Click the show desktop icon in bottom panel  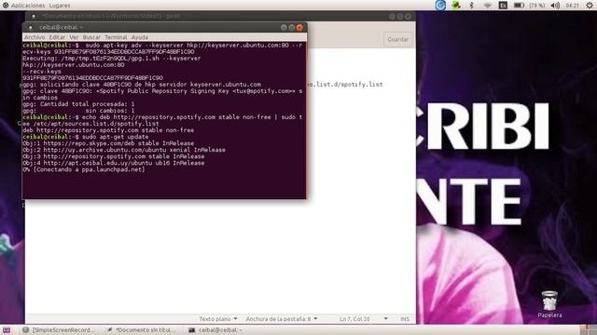tap(7, 330)
